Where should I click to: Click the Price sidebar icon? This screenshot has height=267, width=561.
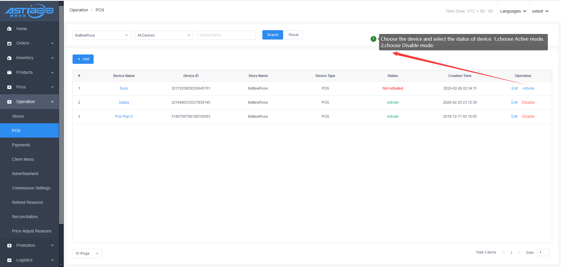click(x=9, y=87)
